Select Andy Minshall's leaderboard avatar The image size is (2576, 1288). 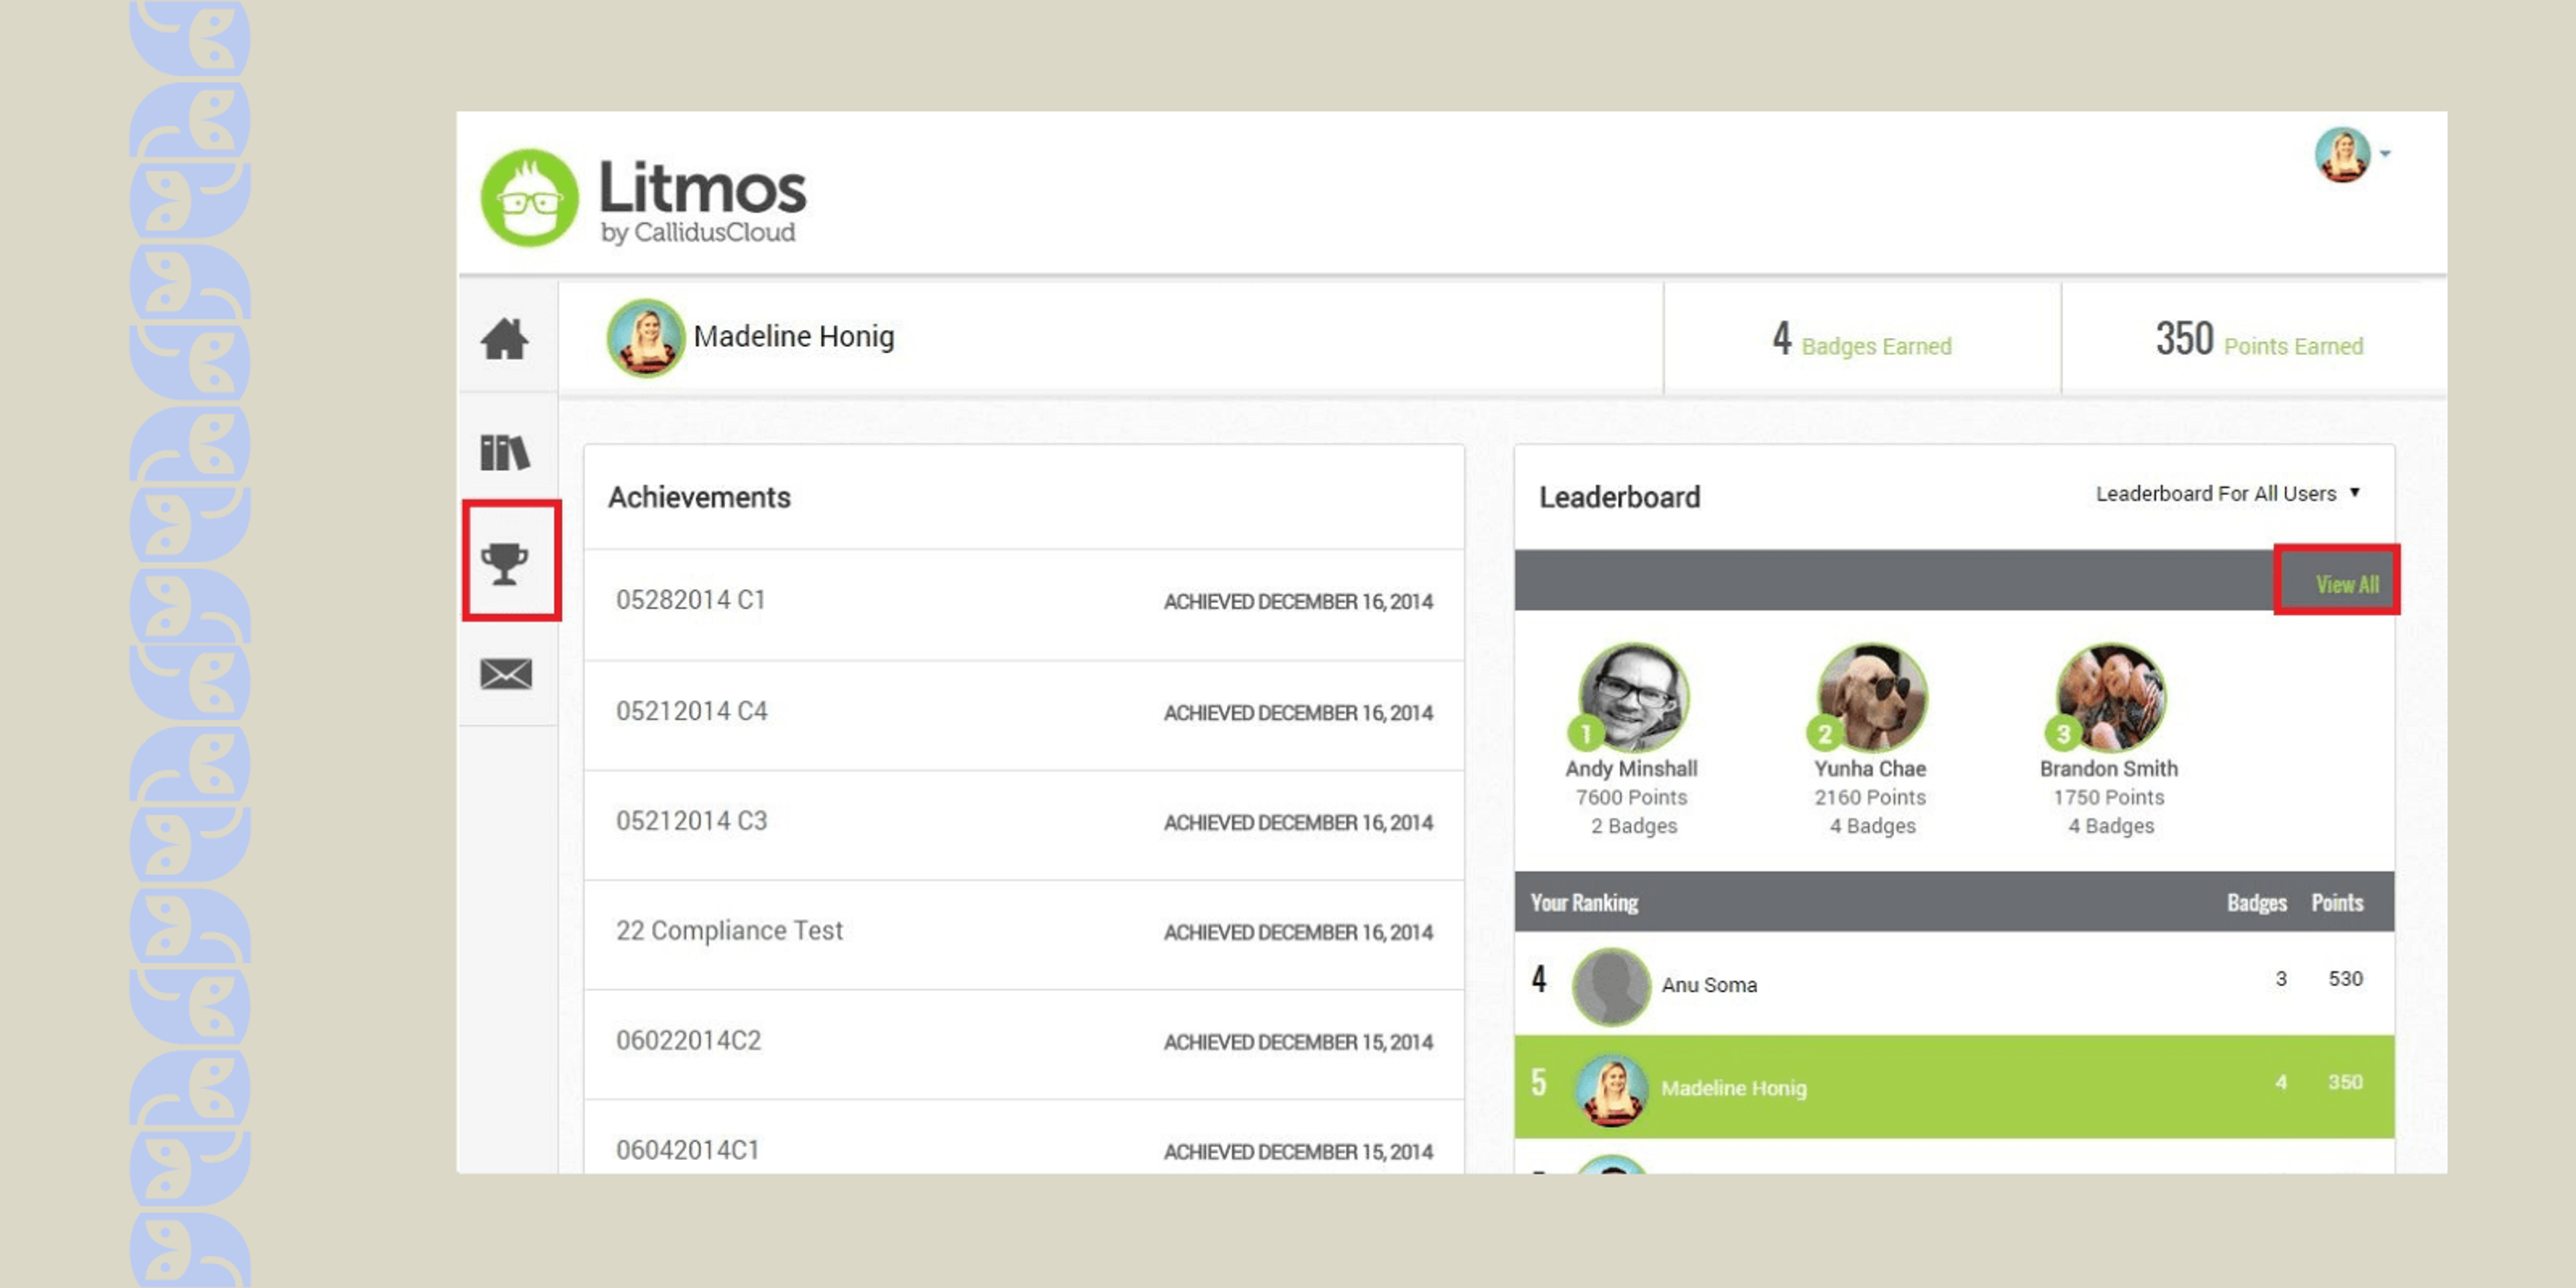coord(1634,696)
